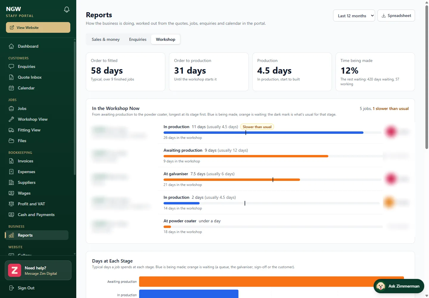Download the Spreadsheet export

(396, 15)
